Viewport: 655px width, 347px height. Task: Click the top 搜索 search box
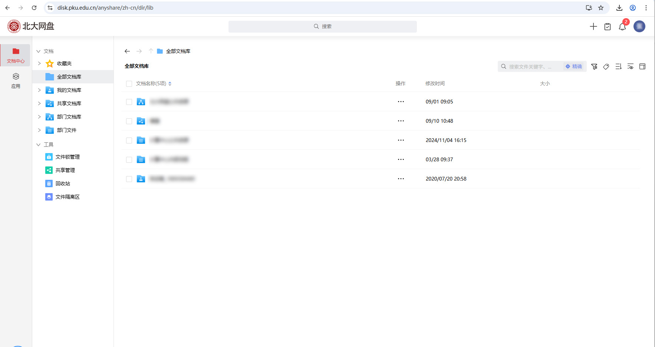322,27
